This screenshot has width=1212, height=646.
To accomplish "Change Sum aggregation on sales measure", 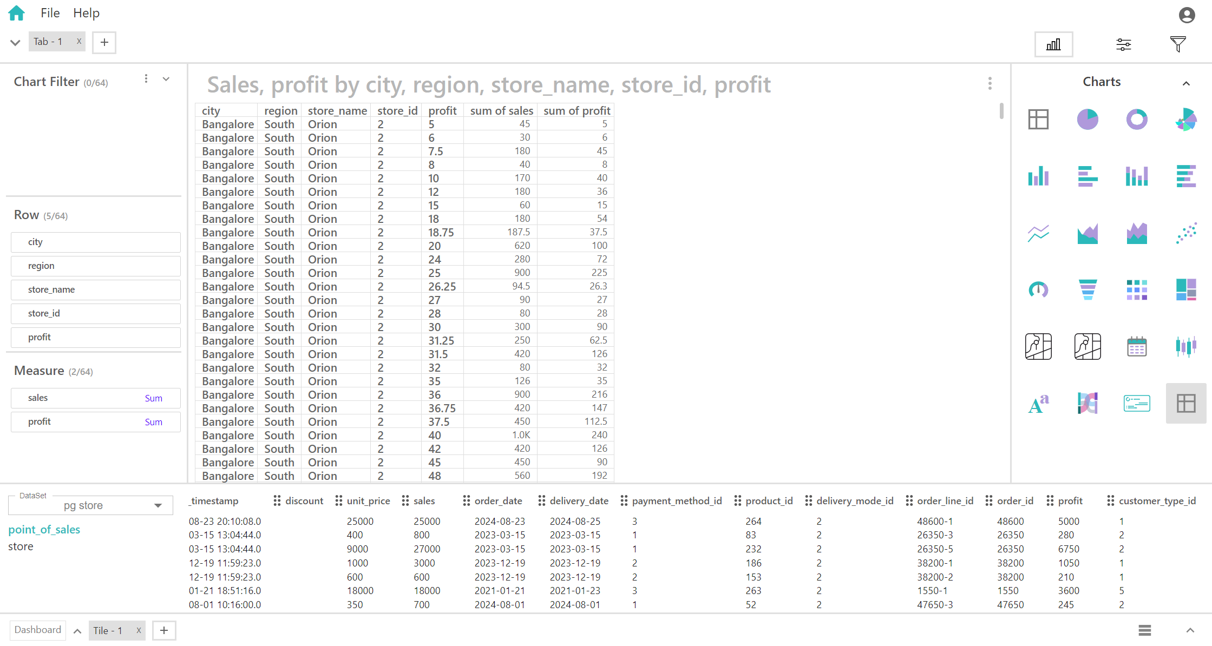I will tap(154, 398).
